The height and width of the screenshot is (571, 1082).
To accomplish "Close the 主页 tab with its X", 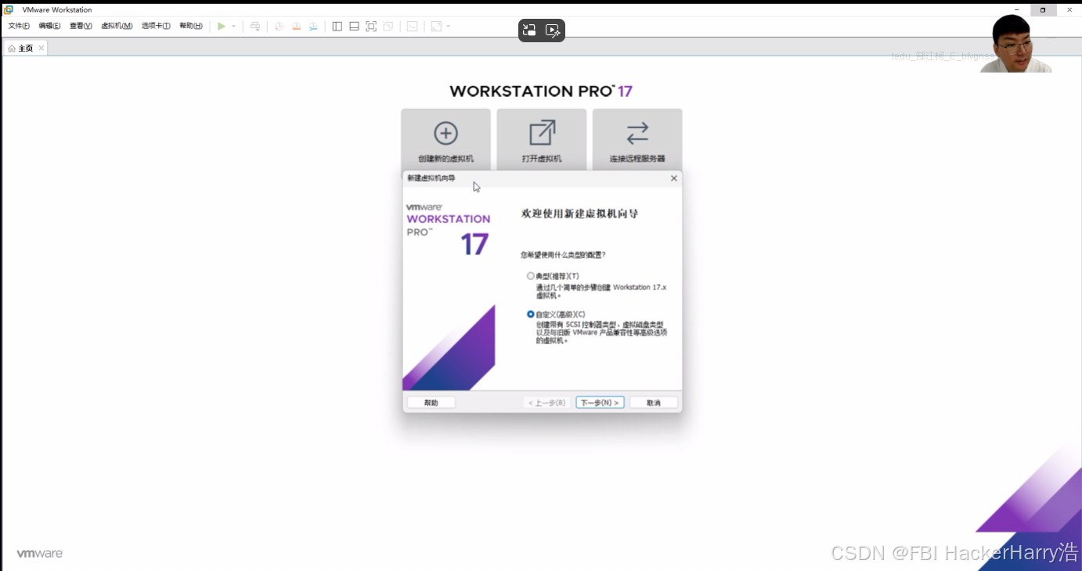I will tap(41, 48).
